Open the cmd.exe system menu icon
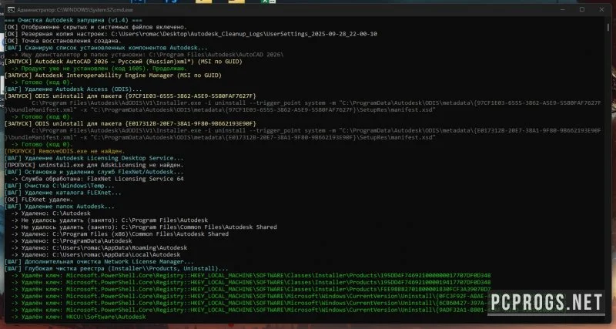 pos(11,10)
